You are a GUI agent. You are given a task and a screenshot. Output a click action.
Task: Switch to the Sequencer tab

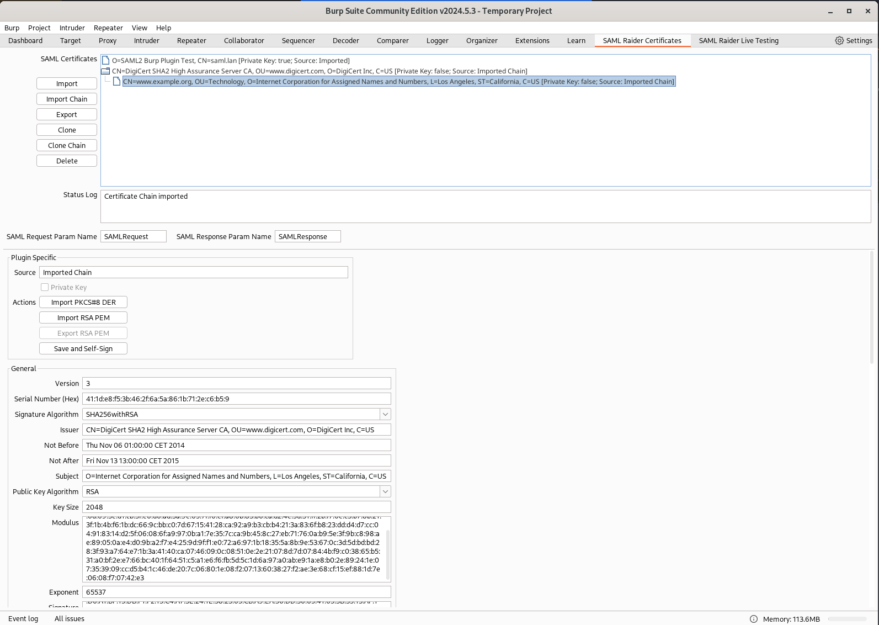299,40
